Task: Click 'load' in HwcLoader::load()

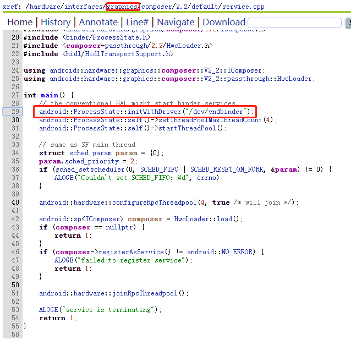Action: click(224, 219)
